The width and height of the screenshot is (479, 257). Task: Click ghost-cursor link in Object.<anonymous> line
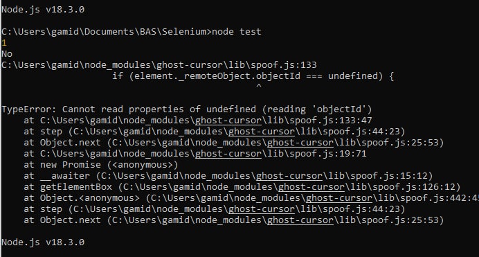[x=339, y=198]
